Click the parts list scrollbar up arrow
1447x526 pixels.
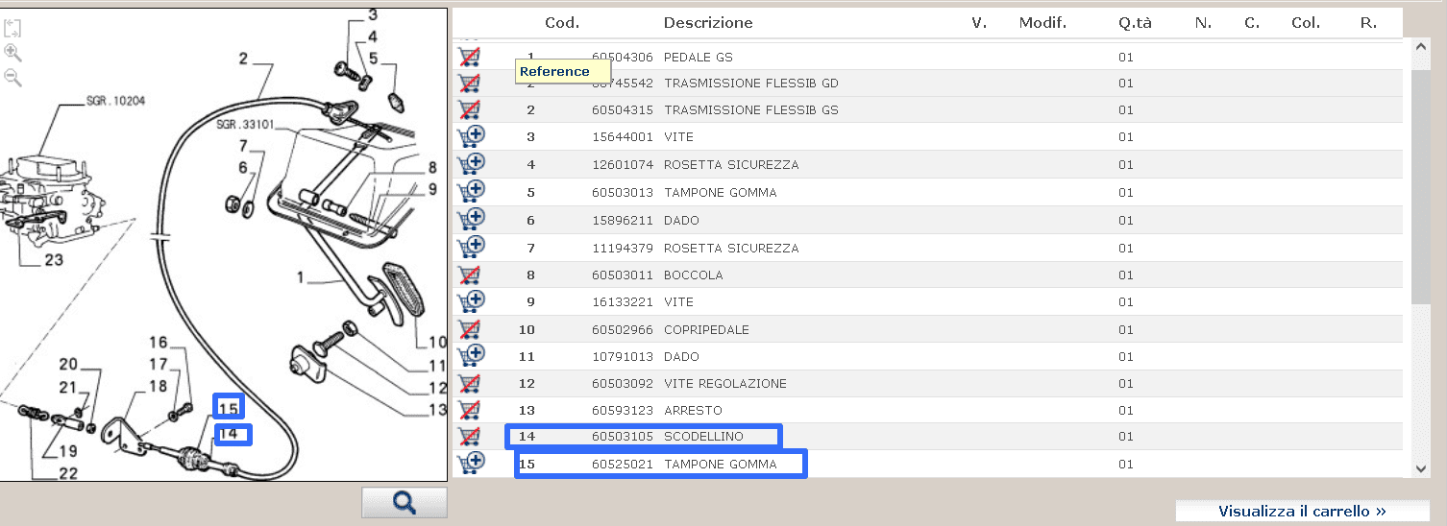coord(1421,47)
